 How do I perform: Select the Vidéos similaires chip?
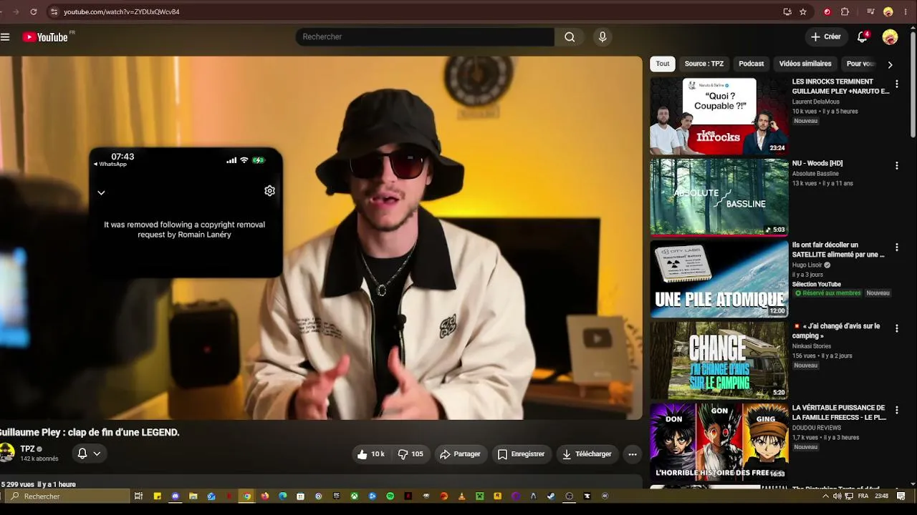[x=805, y=64]
